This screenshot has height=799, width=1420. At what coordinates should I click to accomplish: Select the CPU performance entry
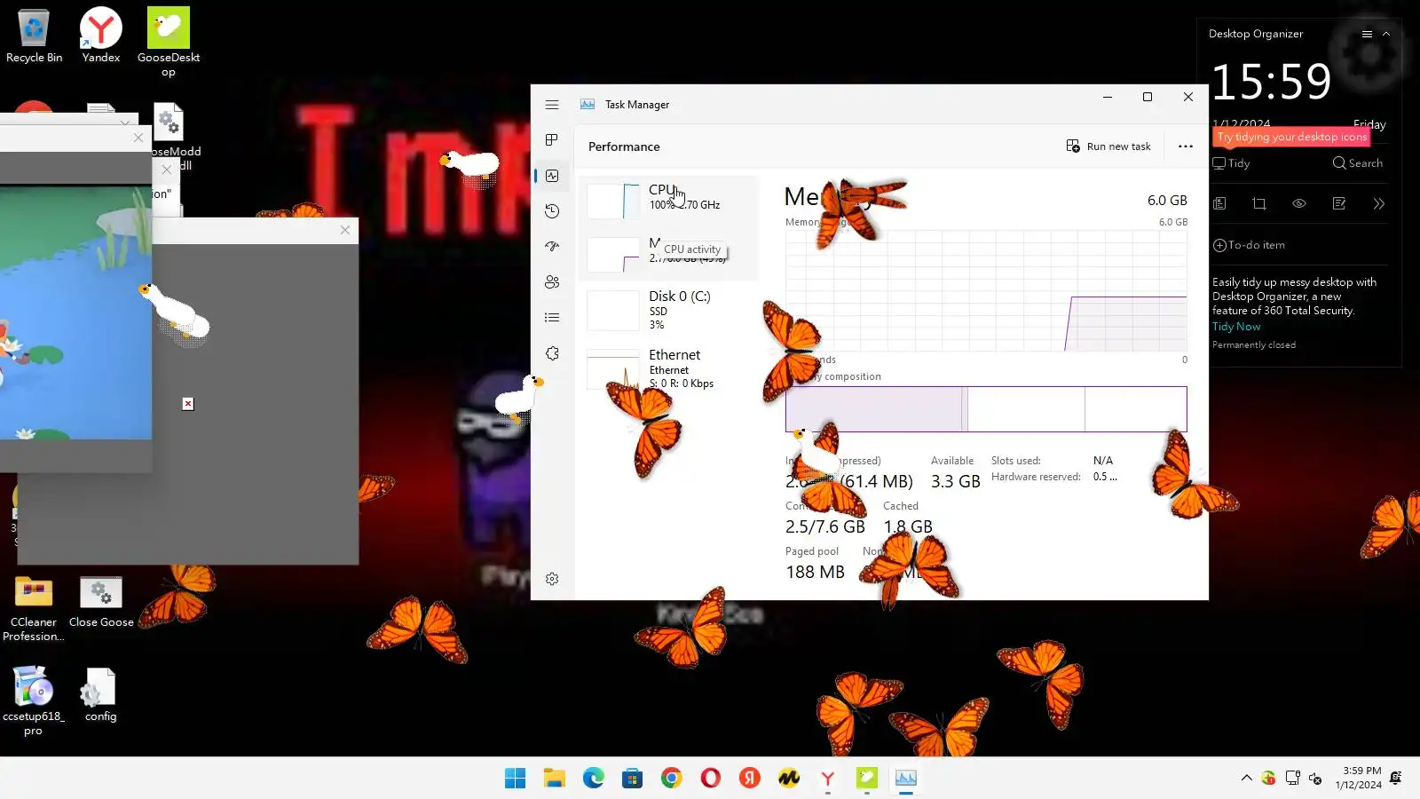[x=669, y=201]
